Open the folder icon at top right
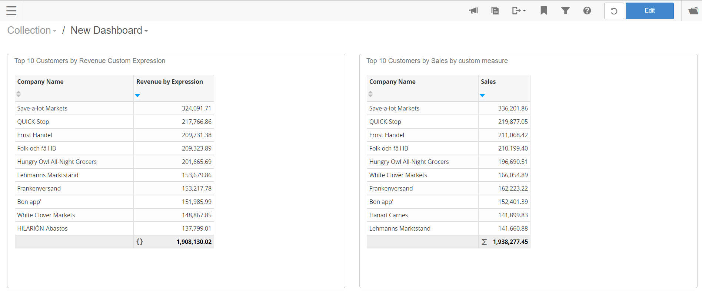The width and height of the screenshot is (702, 294). (693, 11)
